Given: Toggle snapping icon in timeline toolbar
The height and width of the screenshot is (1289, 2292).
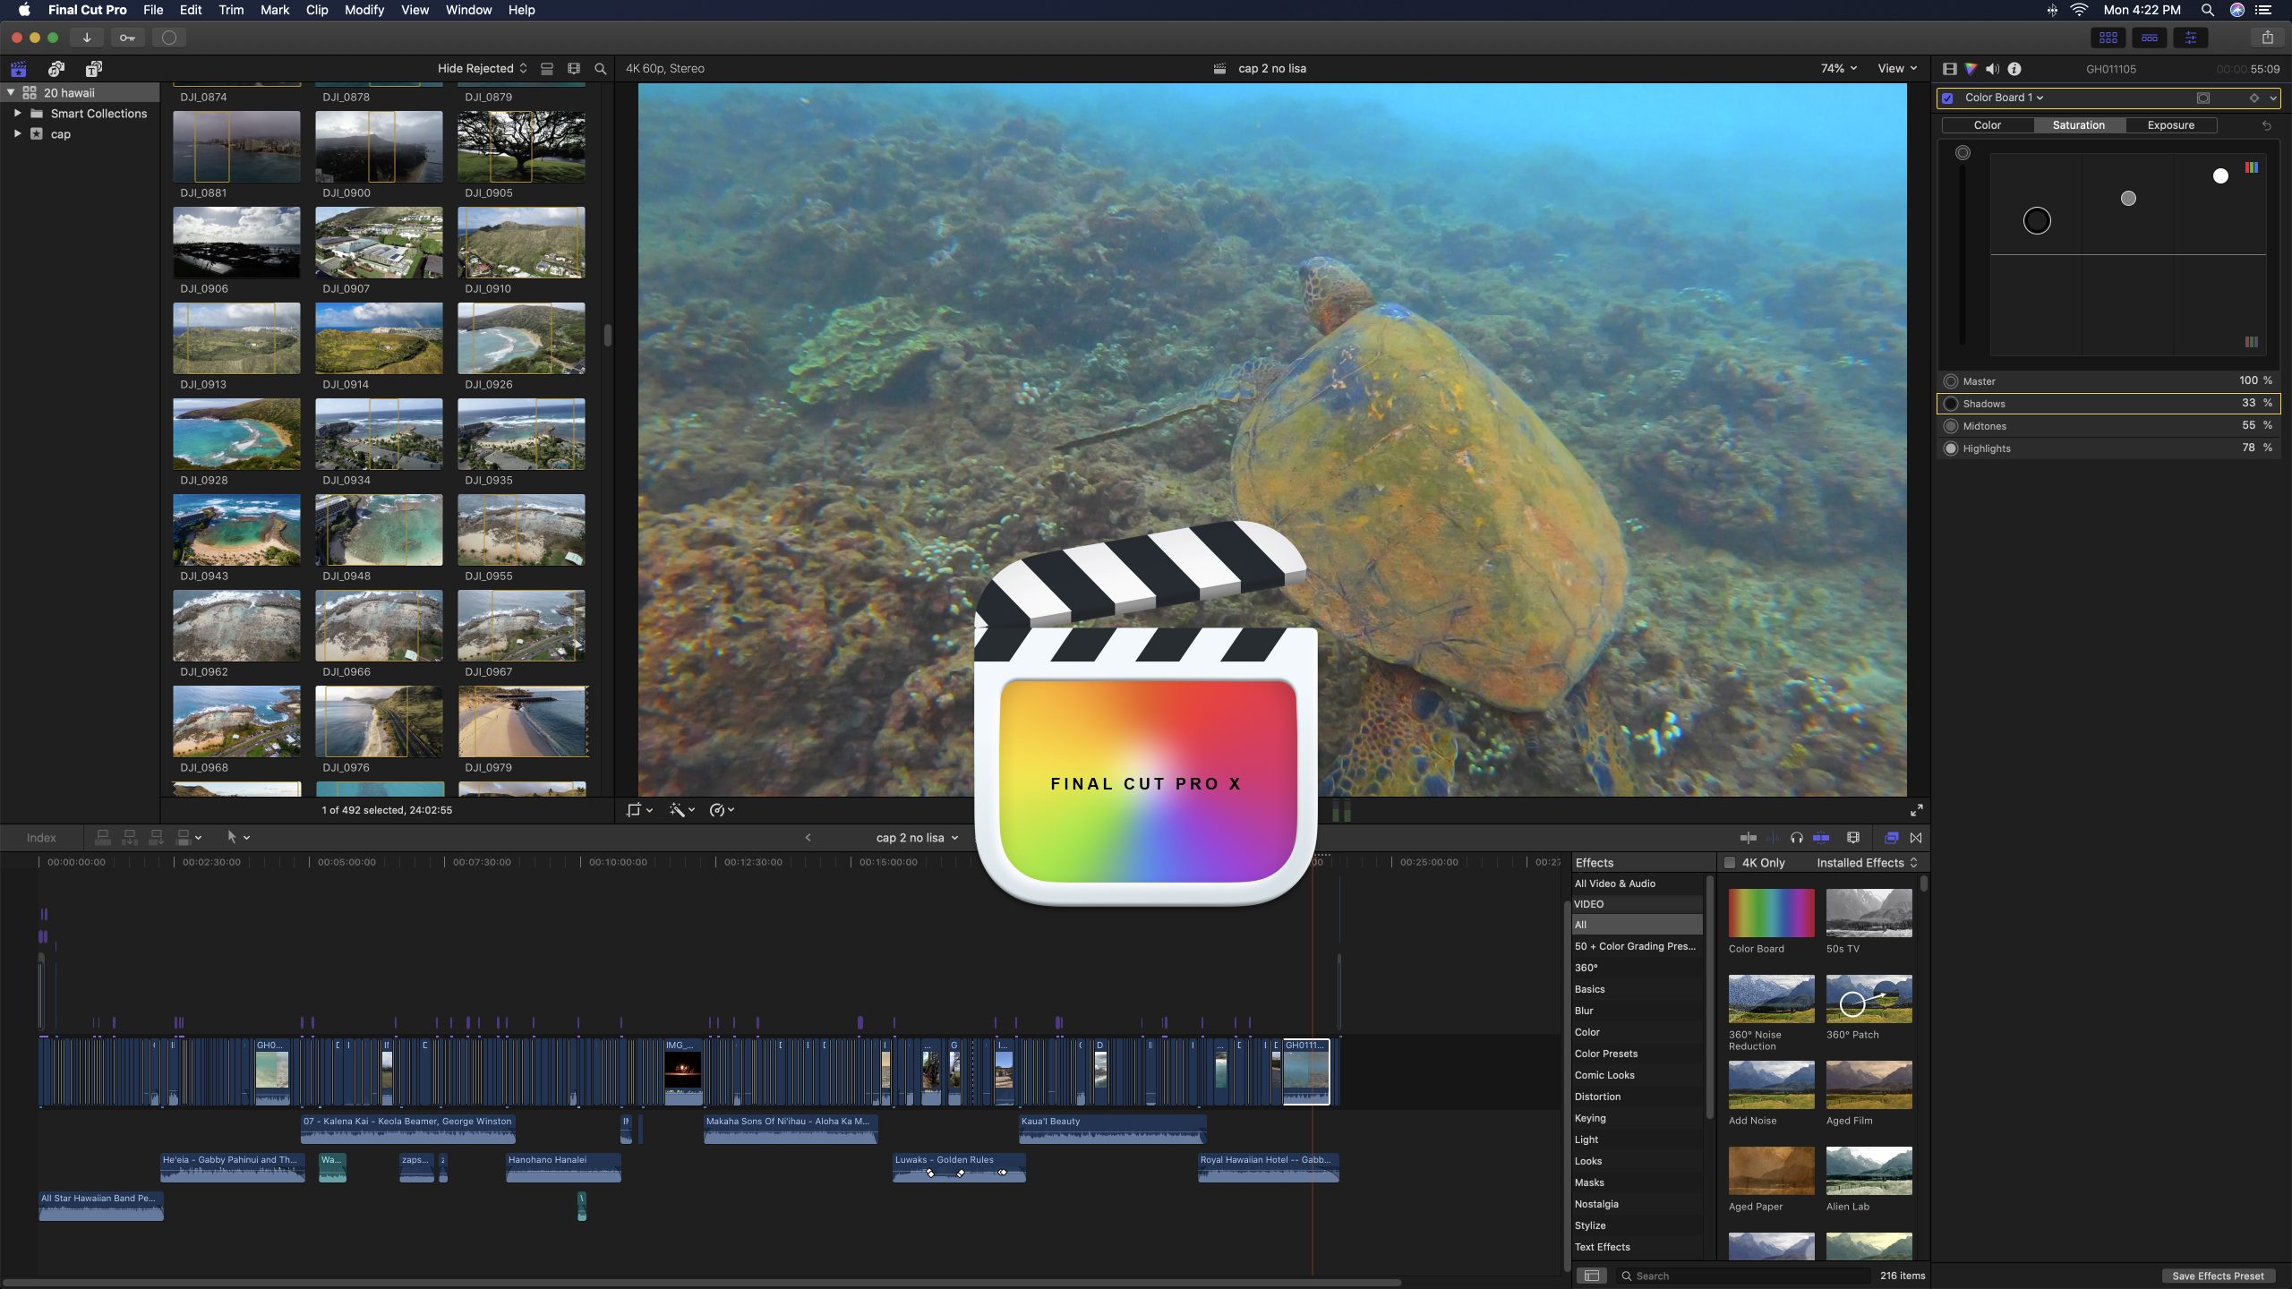Looking at the screenshot, I should click(x=1821, y=838).
